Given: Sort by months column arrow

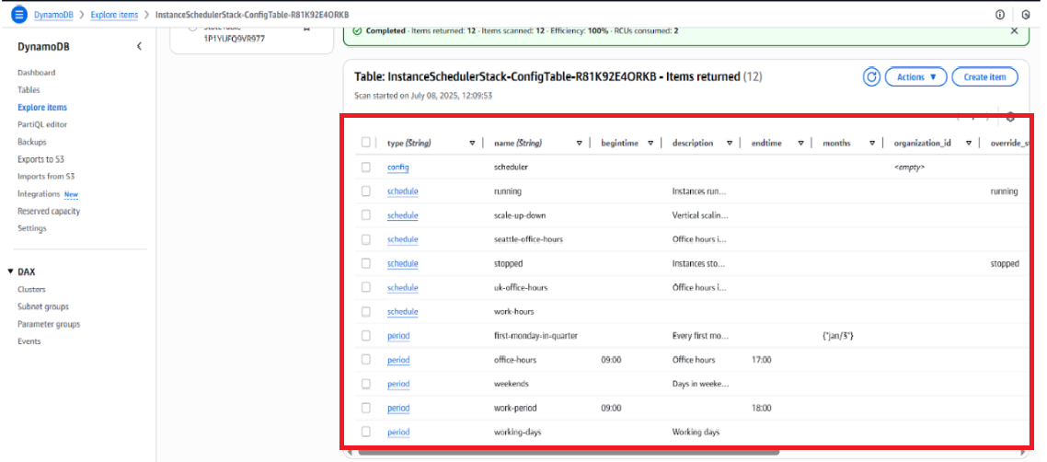Looking at the screenshot, I should [x=872, y=143].
